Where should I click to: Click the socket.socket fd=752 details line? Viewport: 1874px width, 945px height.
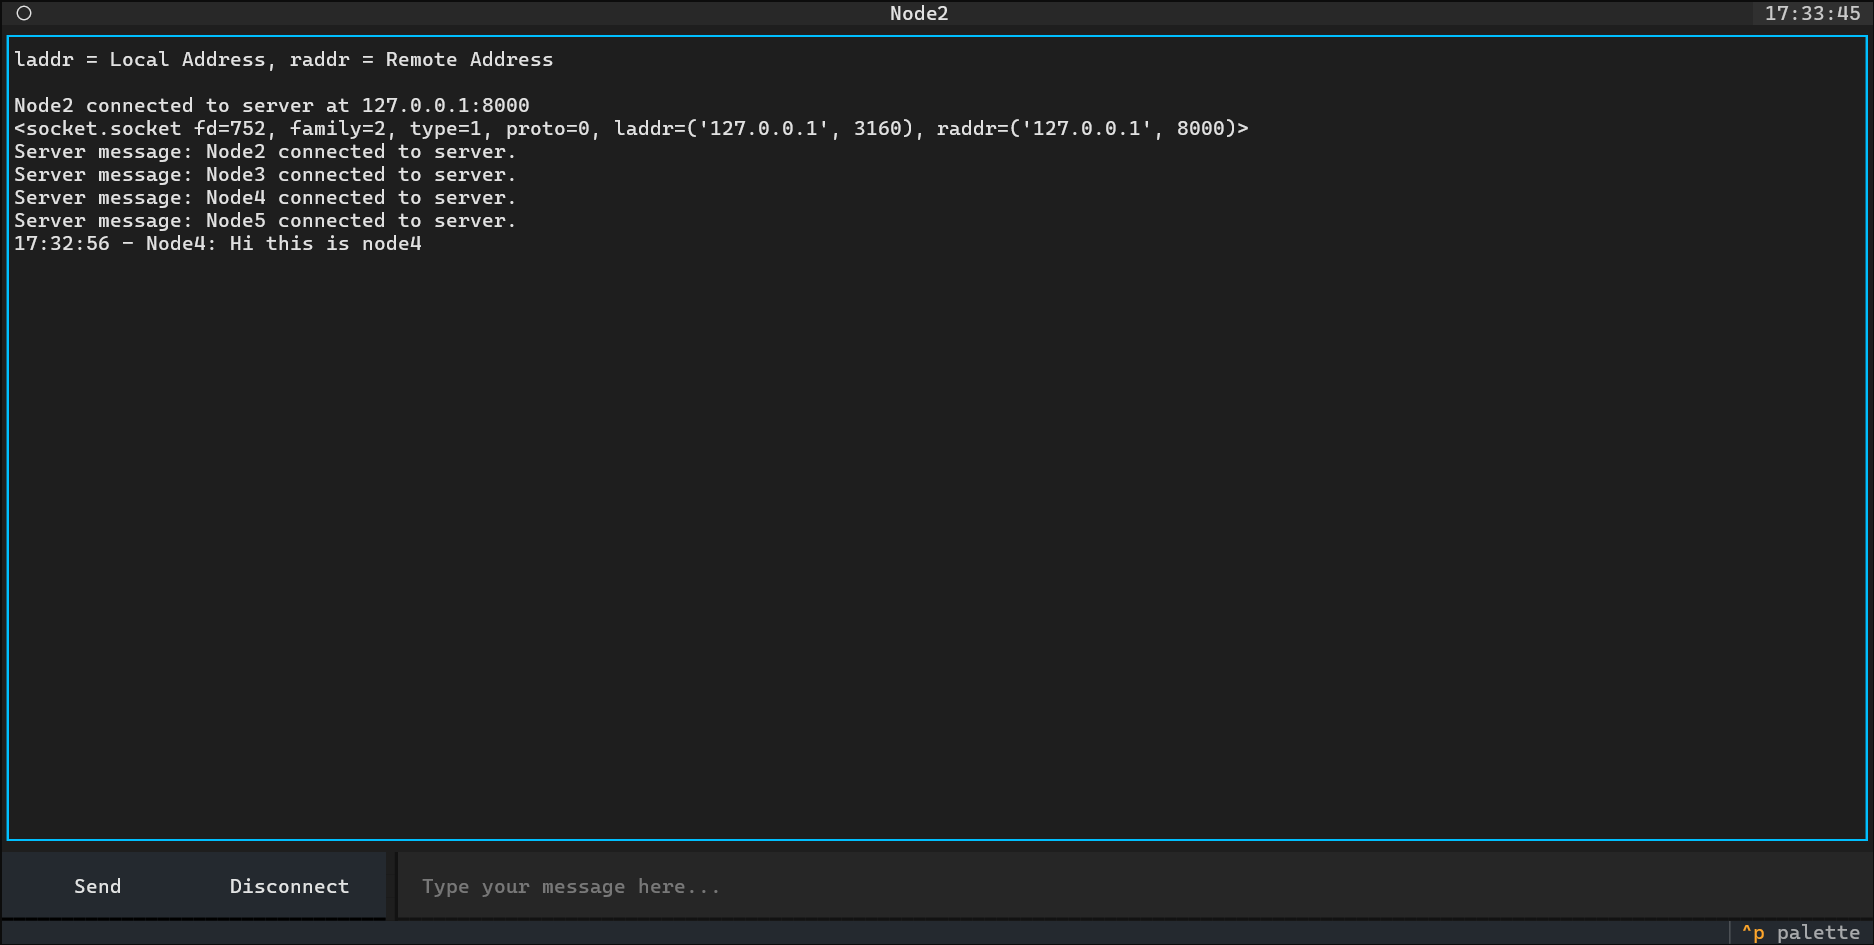(x=631, y=128)
